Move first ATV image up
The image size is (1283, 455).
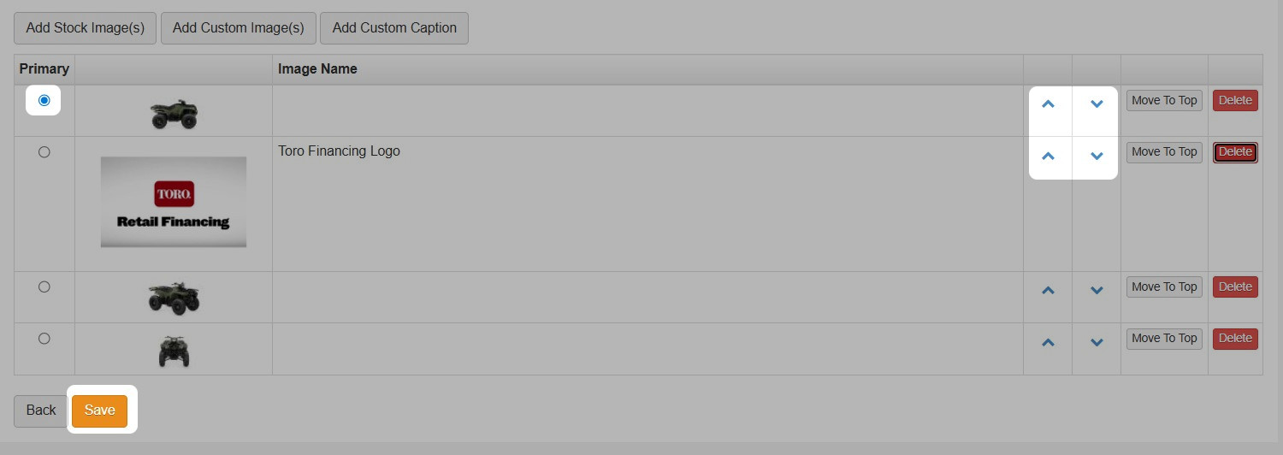(1048, 104)
